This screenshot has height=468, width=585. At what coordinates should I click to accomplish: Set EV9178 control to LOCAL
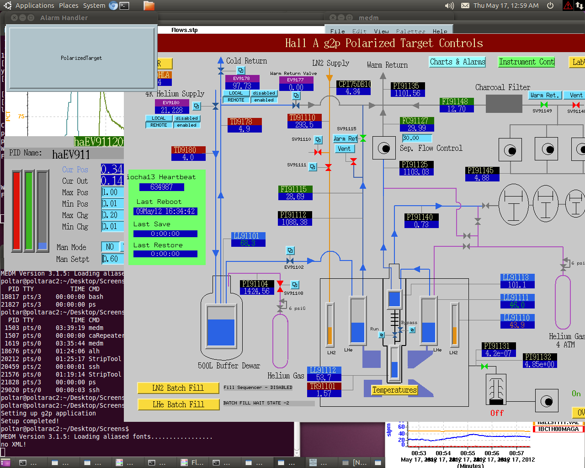pyautogui.click(x=236, y=93)
